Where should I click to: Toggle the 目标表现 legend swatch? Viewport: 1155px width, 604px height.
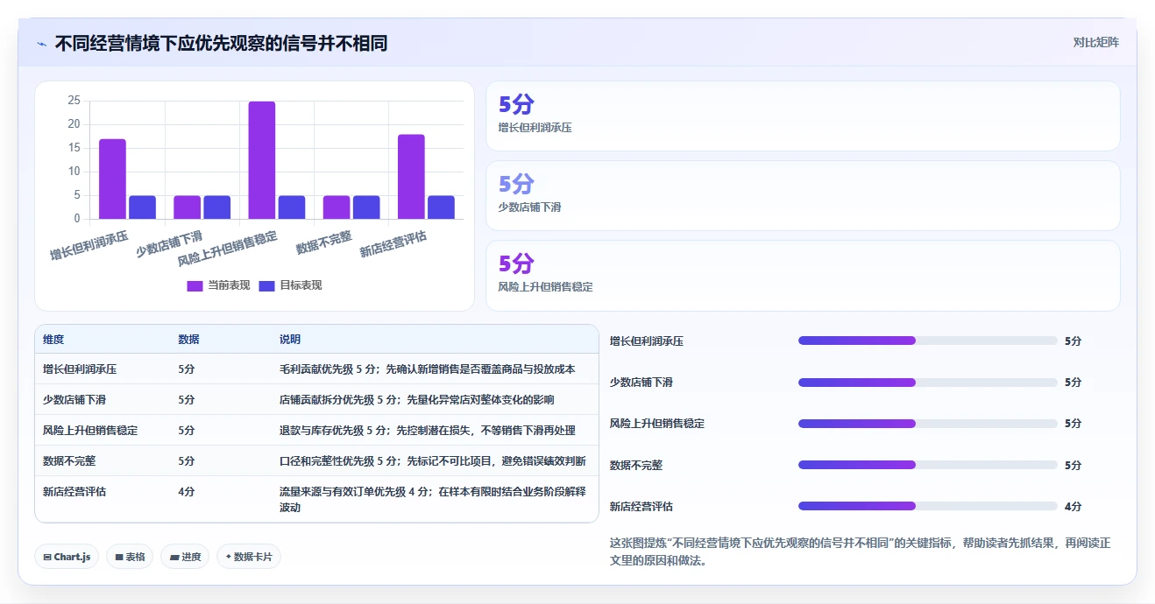267,285
